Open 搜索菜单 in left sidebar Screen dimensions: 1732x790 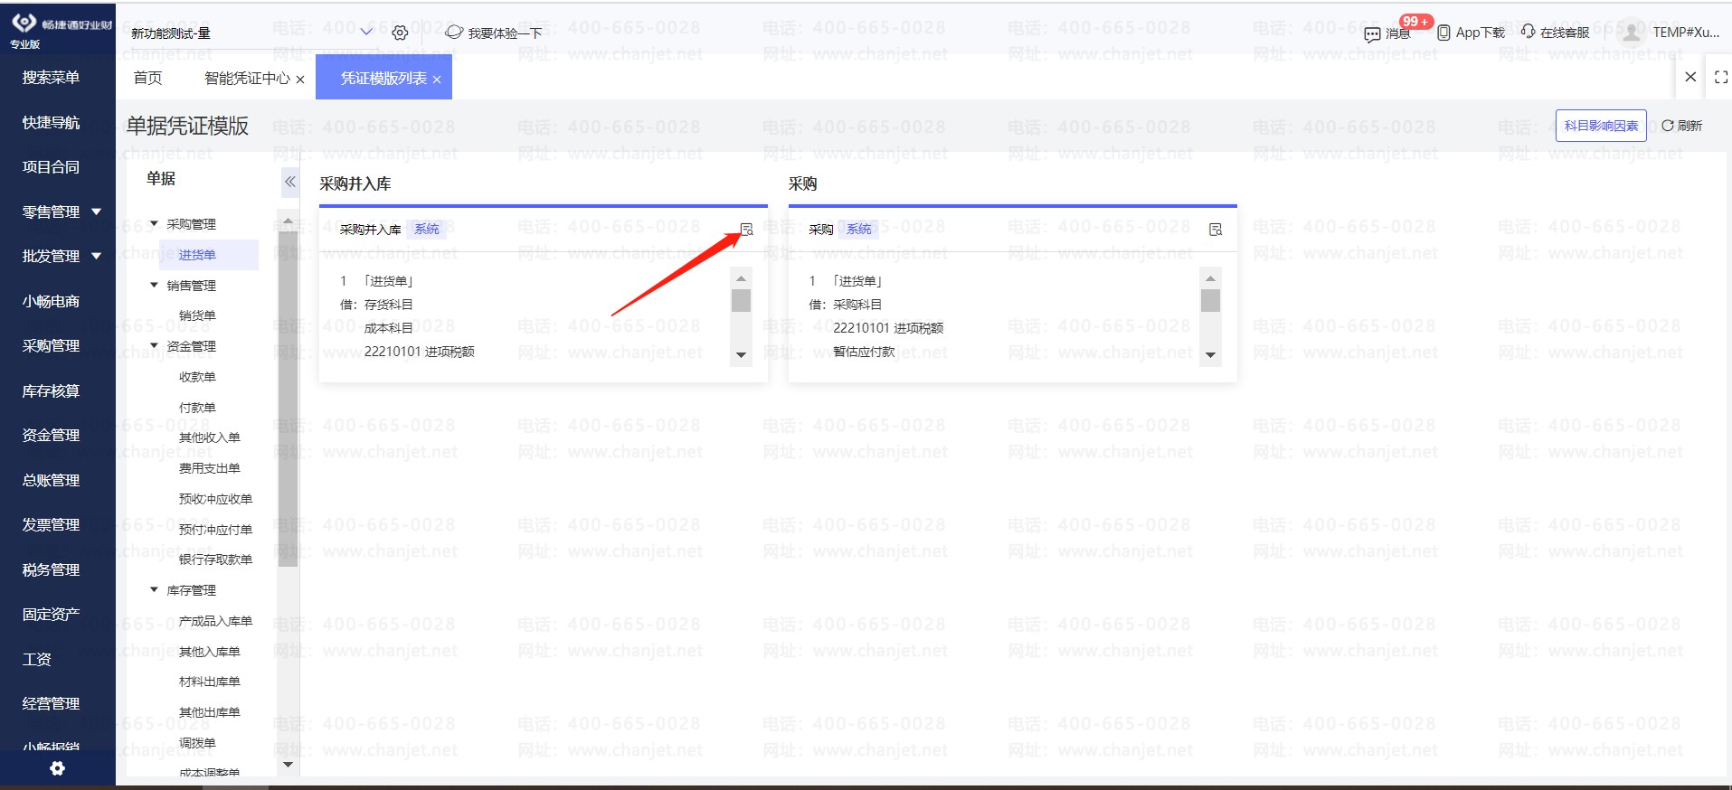pos(51,78)
